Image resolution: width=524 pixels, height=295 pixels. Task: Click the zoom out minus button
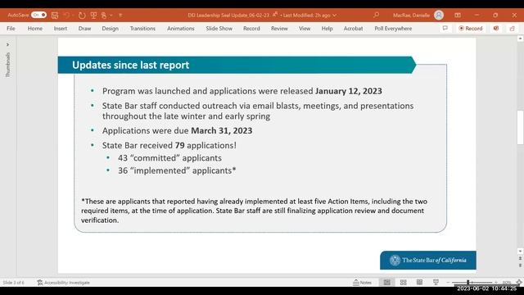tap(448, 283)
